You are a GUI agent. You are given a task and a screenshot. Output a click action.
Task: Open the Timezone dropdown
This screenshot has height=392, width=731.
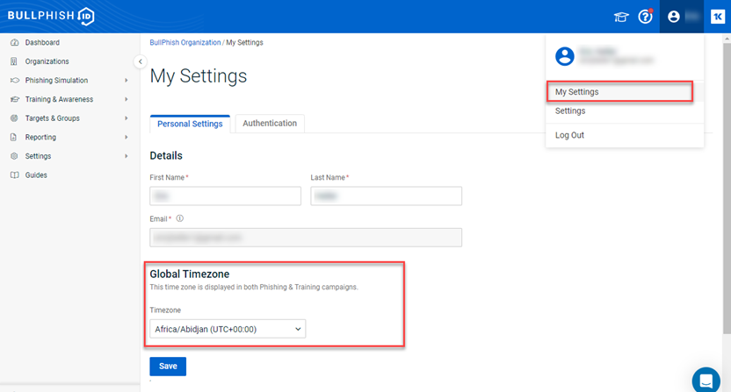(228, 329)
